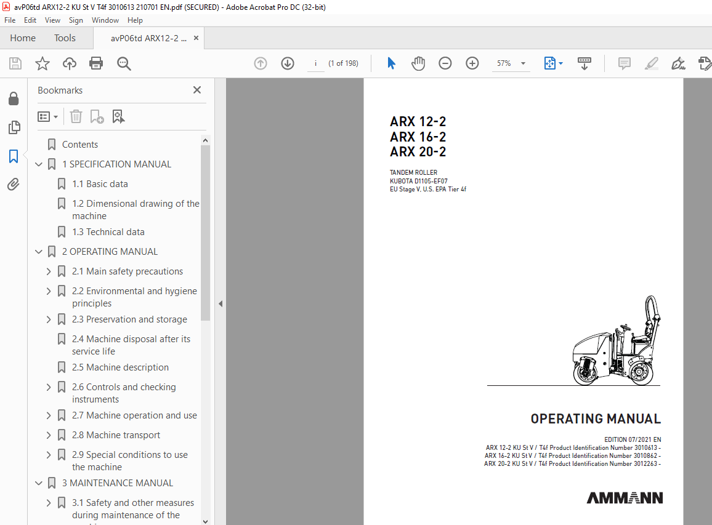This screenshot has width=712, height=525.
Task: Expand 2.8 Machine transport bookmark
Action: pyautogui.click(x=49, y=435)
